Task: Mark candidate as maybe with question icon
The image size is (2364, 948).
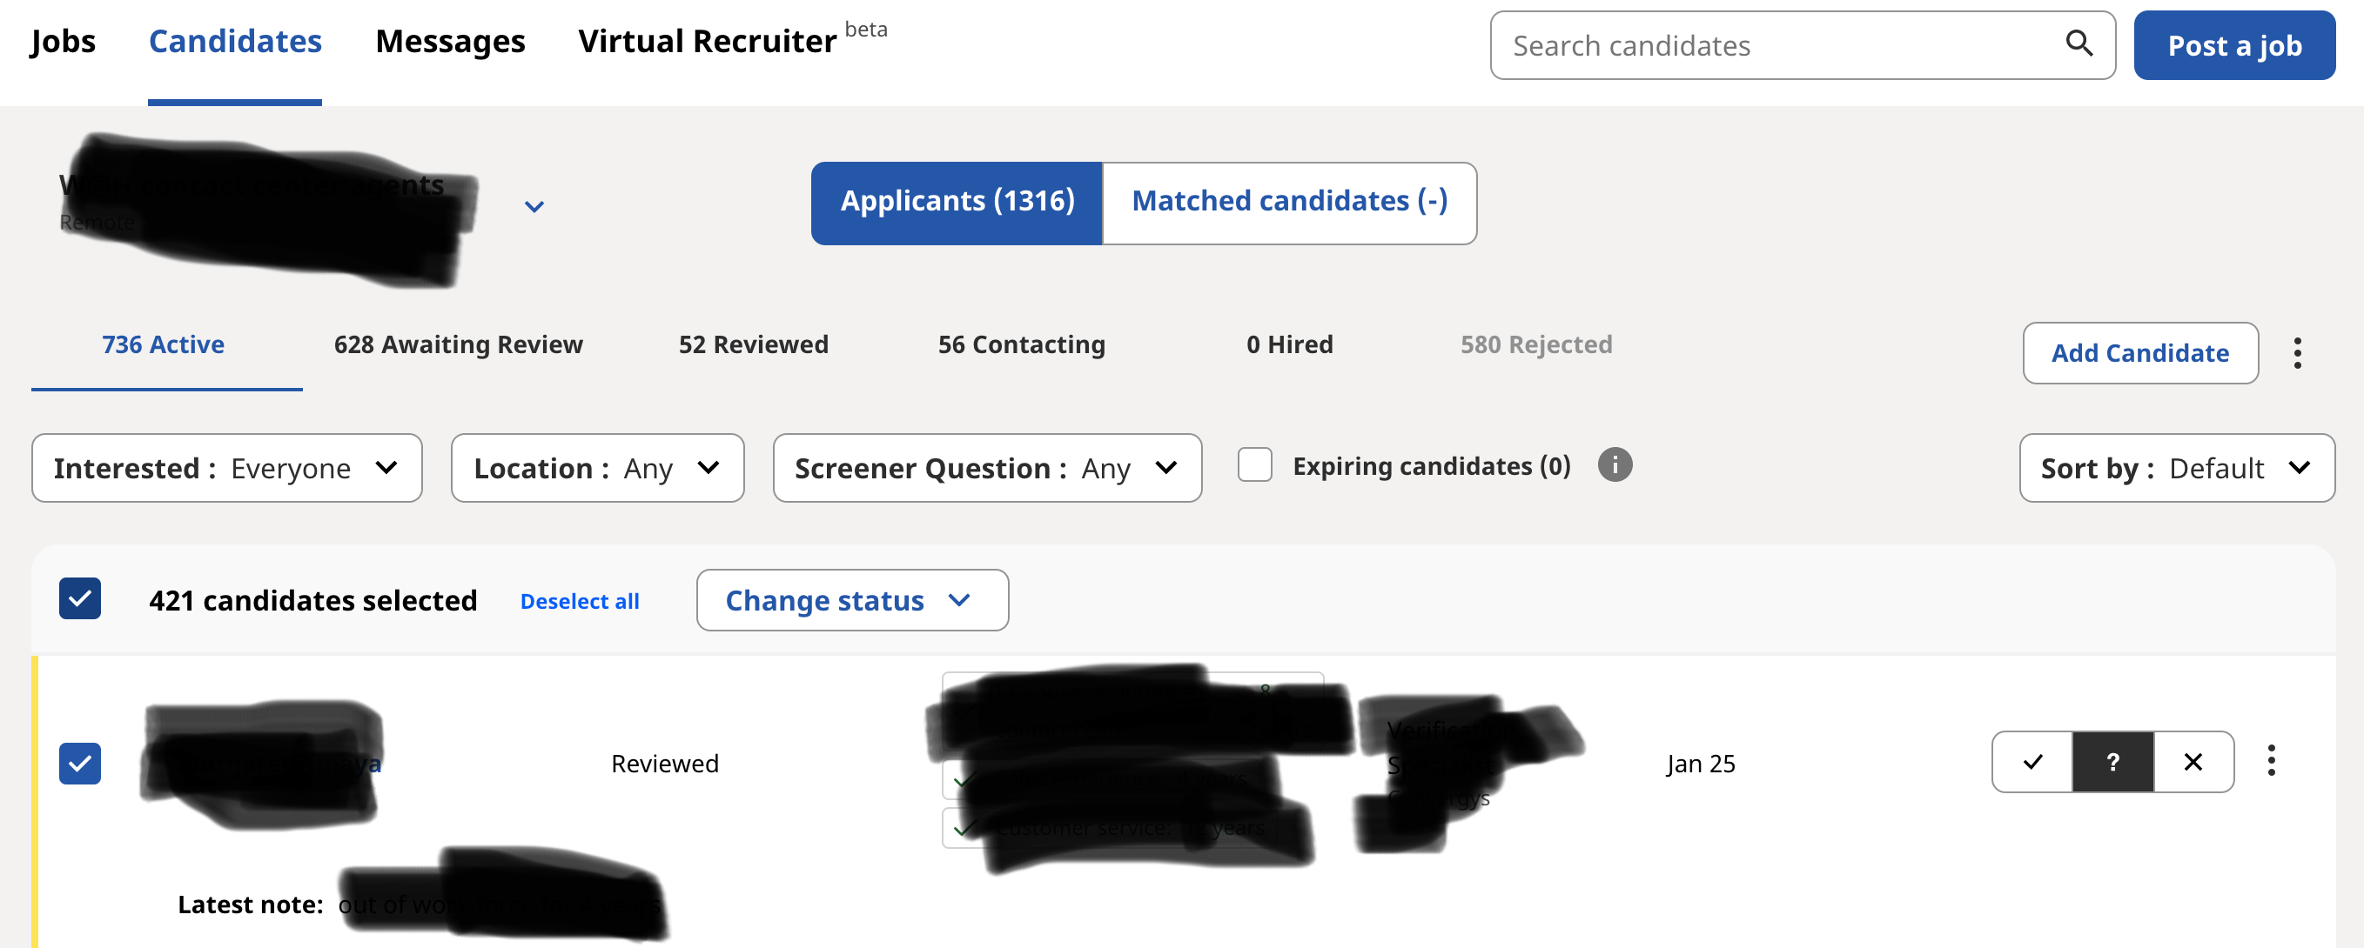Action: click(x=2112, y=762)
